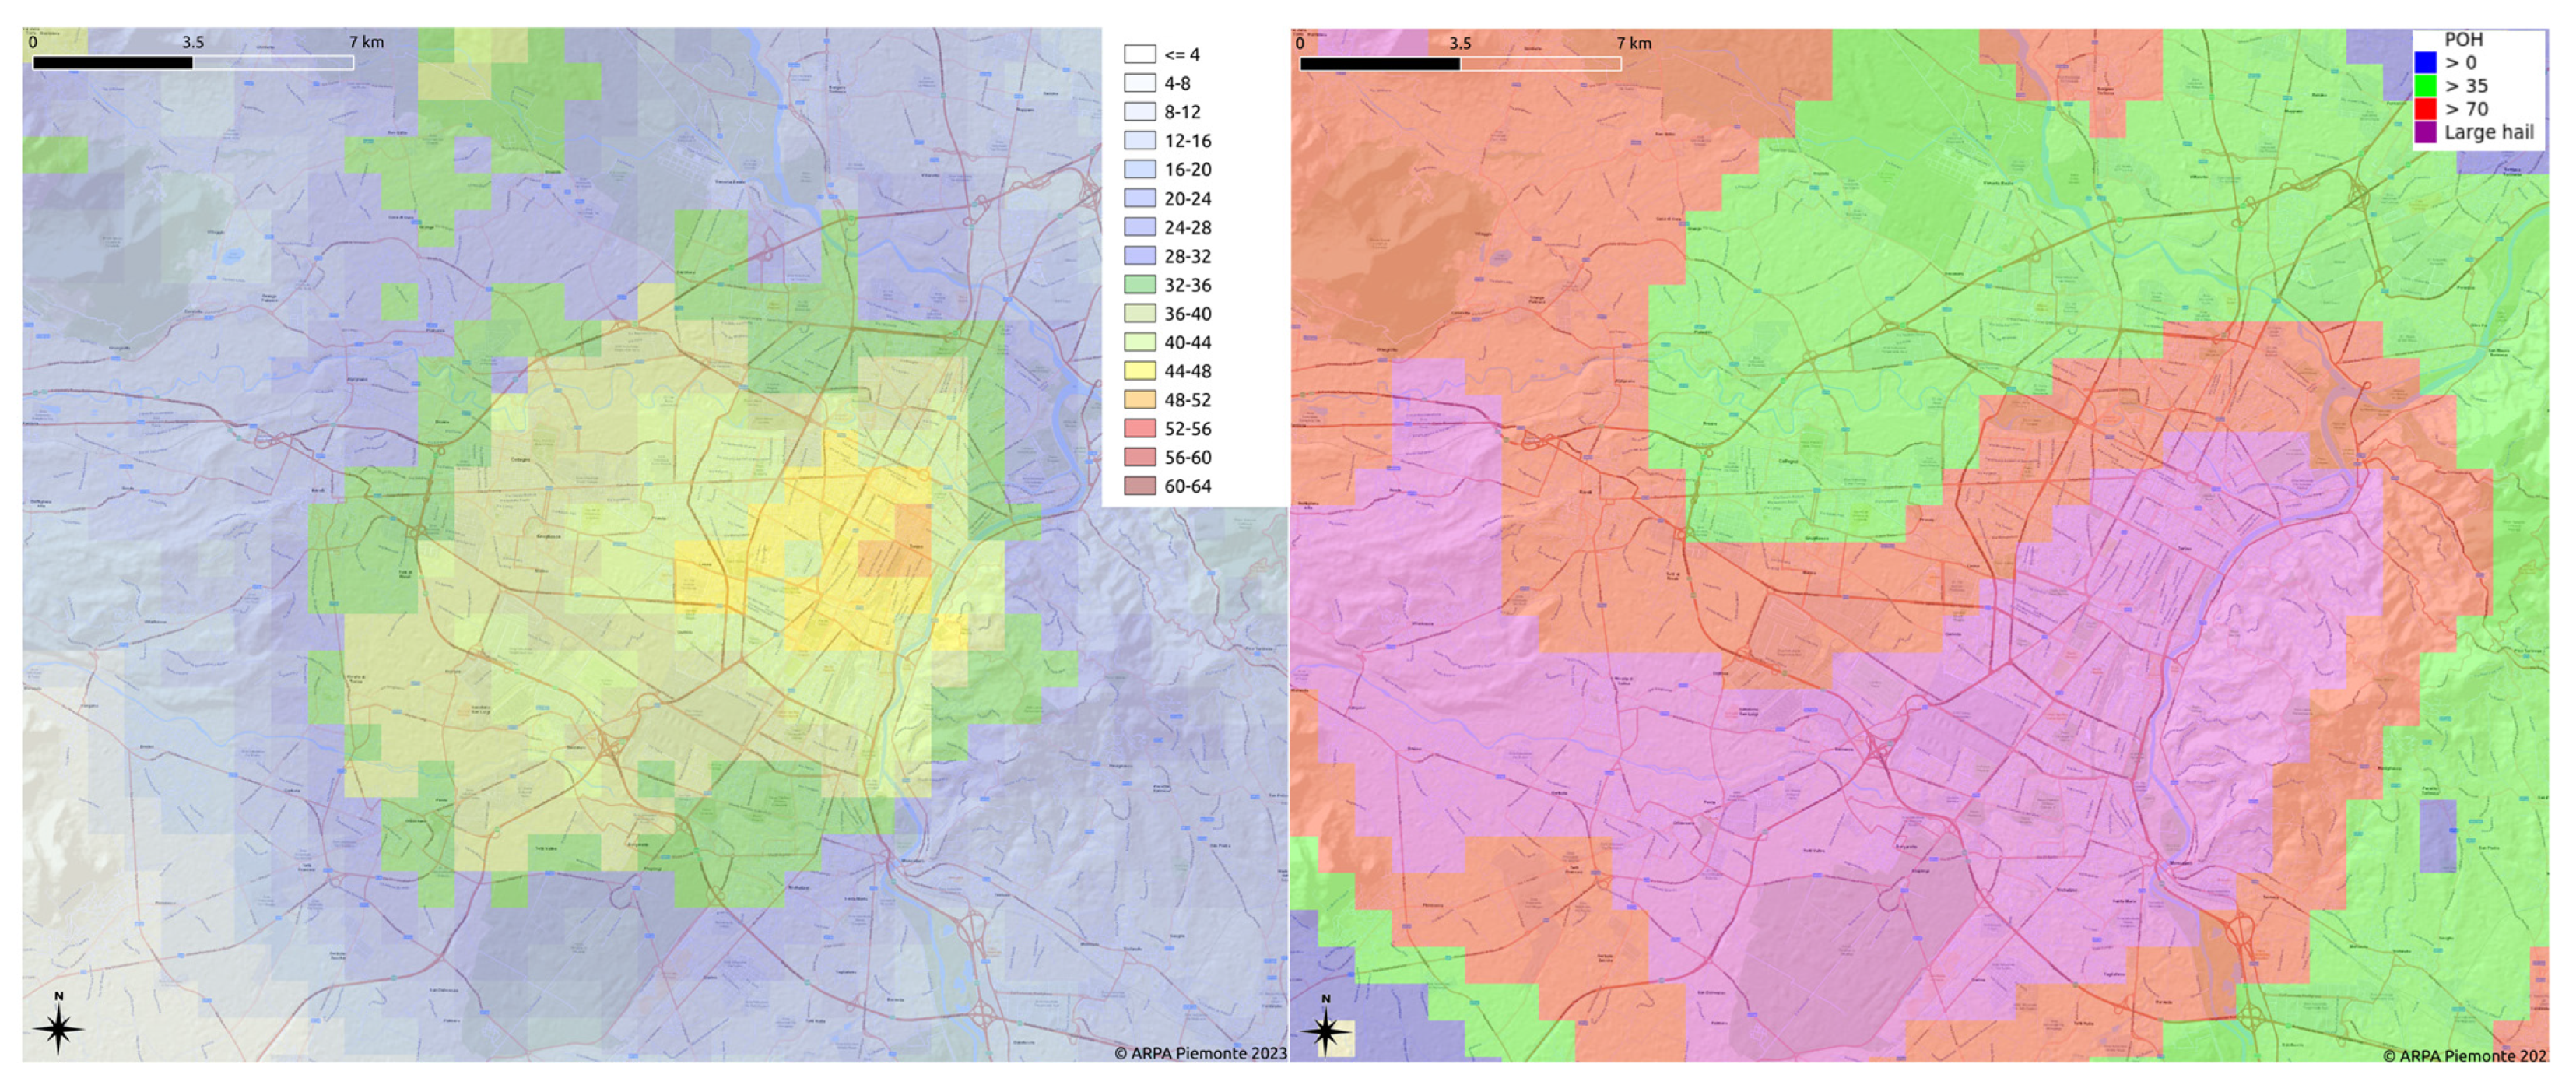2576x1085 pixels.
Task: Click the '7 km' label on left map
Action: (366, 42)
